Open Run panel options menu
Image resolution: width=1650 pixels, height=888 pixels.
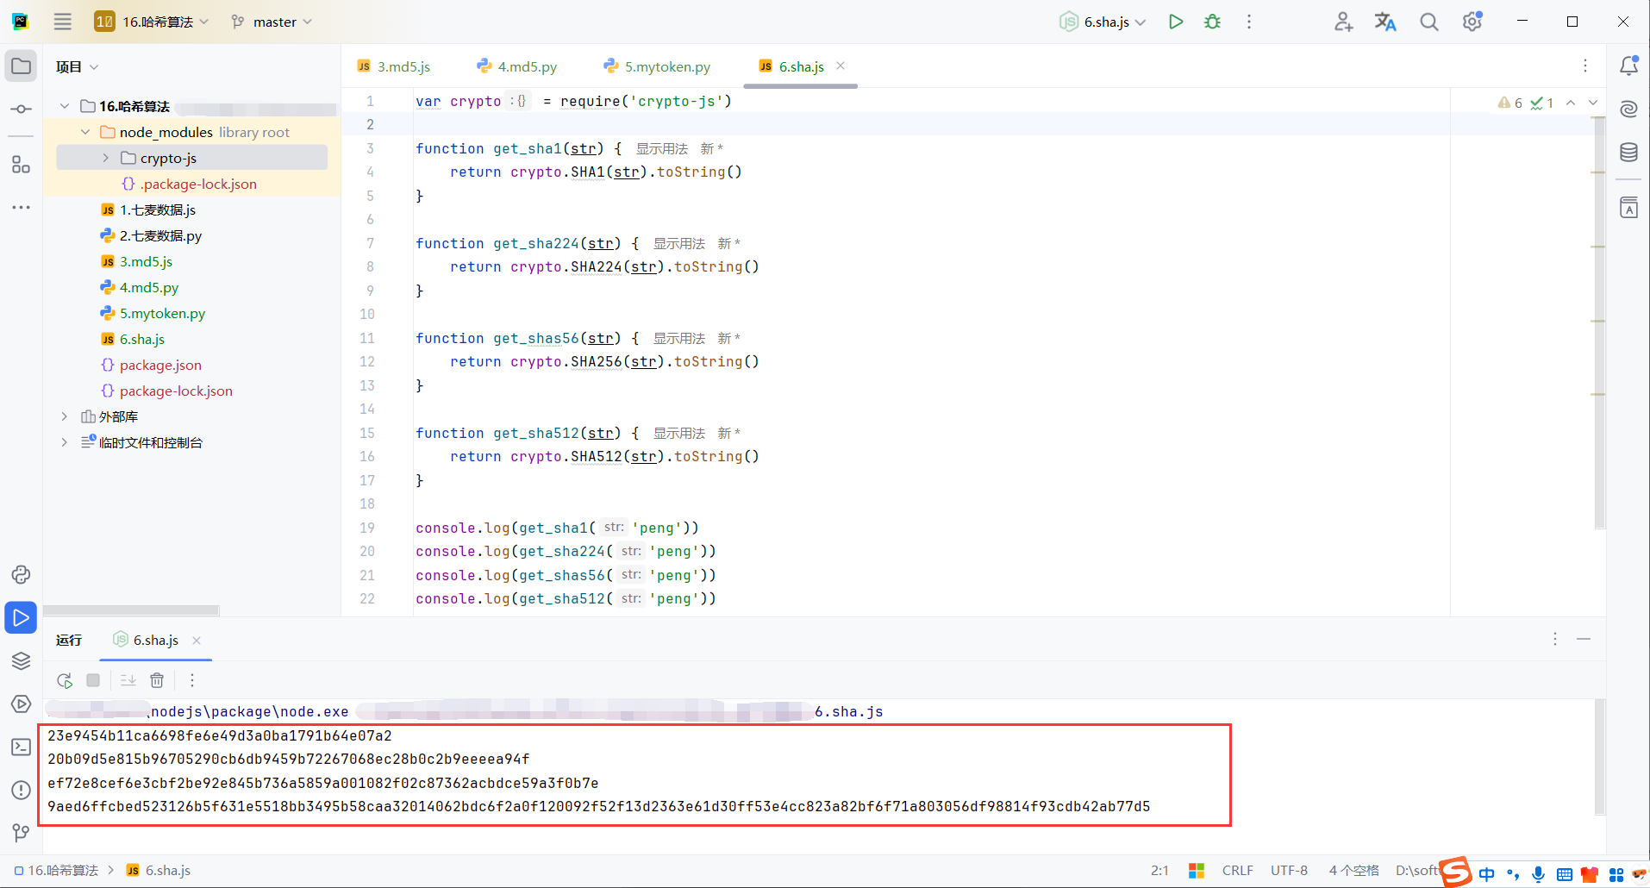[1555, 639]
